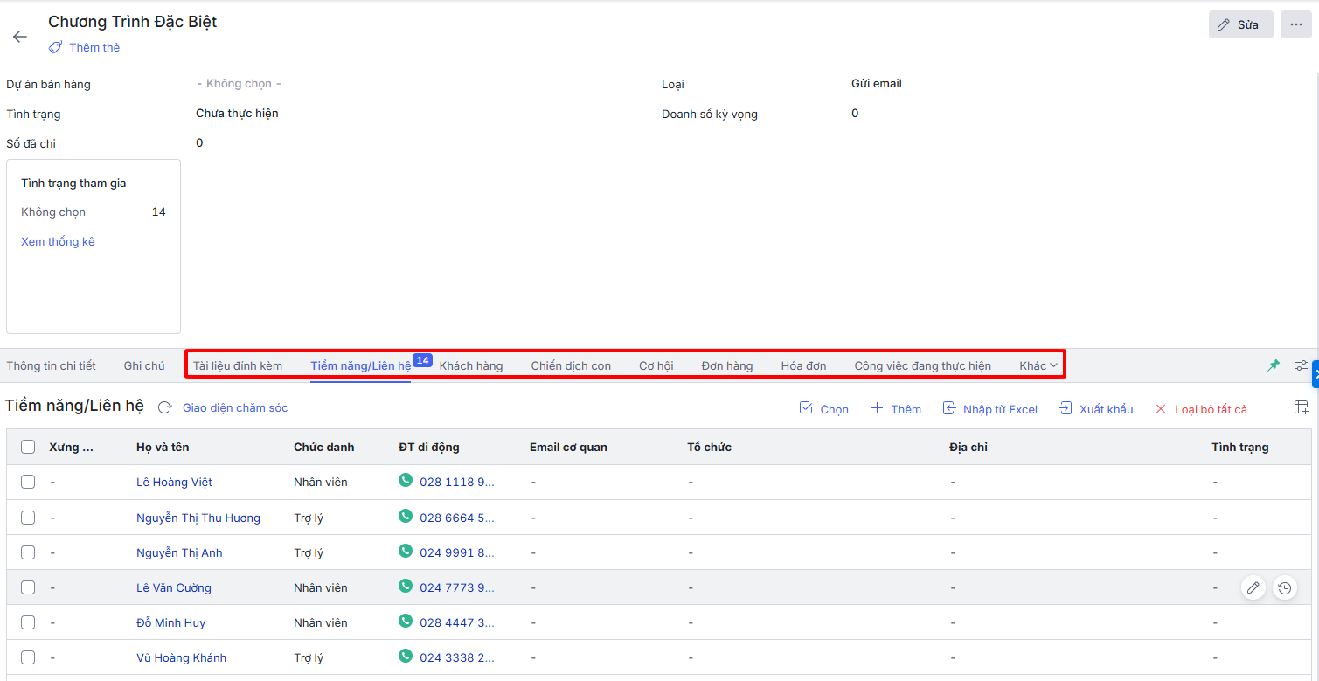1319x681 pixels.
Task: Open history icon on Lê Văn Cường row
Action: (x=1284, y=588)
